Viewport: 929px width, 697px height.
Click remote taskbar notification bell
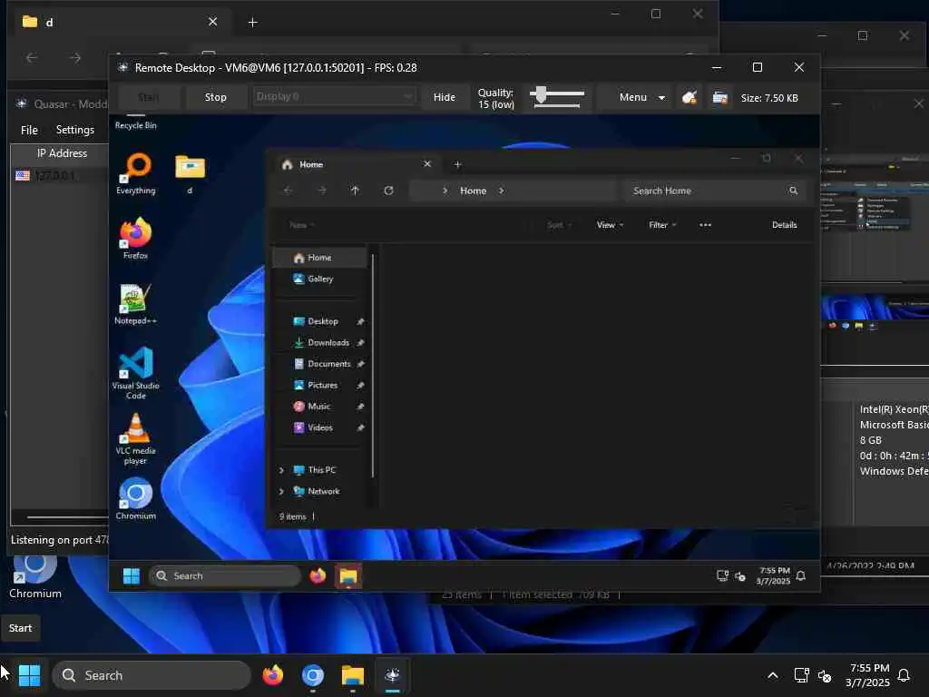[x=801, y=575]
